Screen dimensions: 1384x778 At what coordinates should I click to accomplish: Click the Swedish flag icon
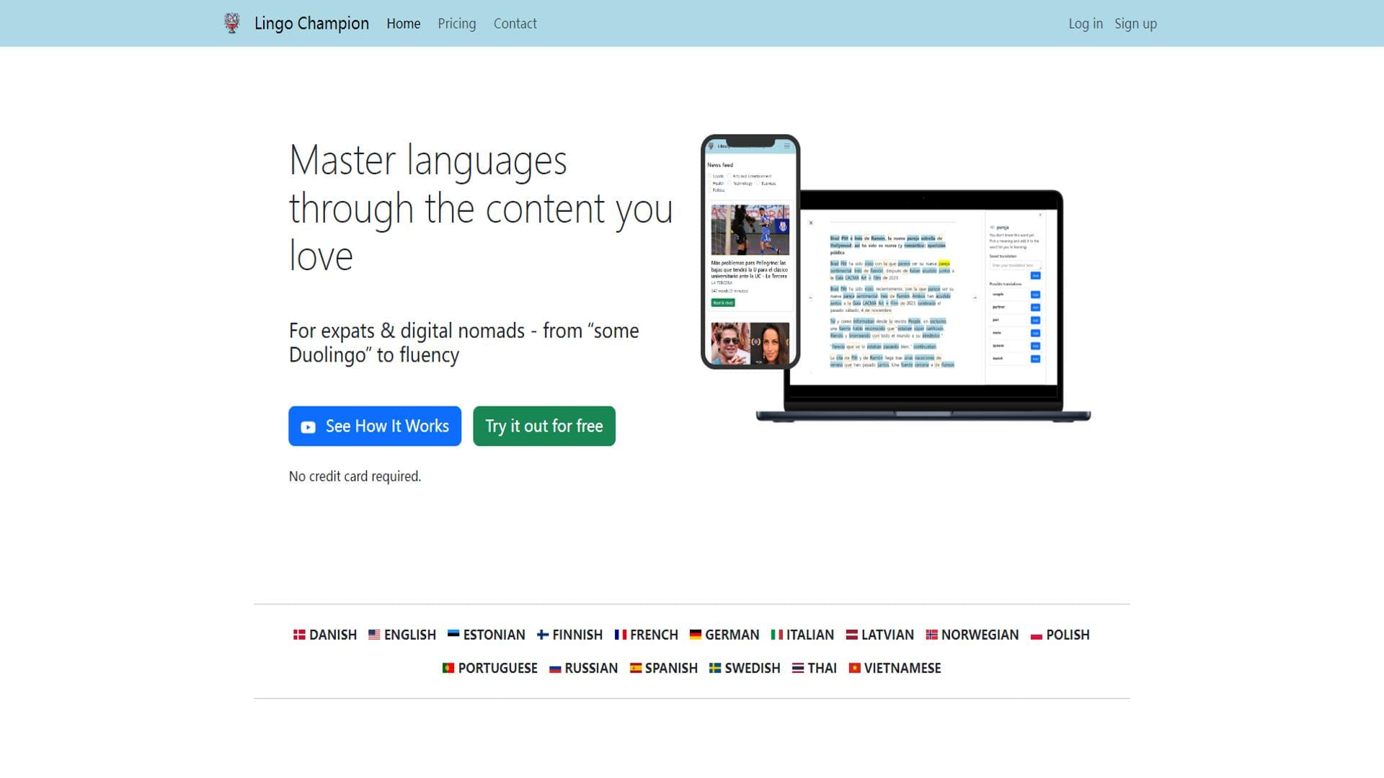[715, 668]
